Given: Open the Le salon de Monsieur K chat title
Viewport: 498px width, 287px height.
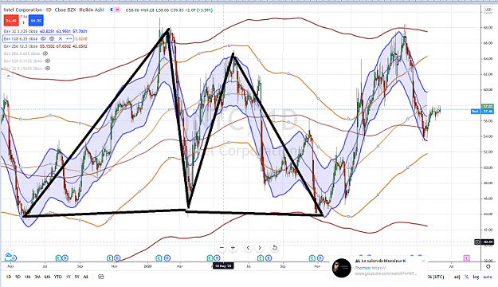Looking at the screenshot, I should tap(381, 261).
